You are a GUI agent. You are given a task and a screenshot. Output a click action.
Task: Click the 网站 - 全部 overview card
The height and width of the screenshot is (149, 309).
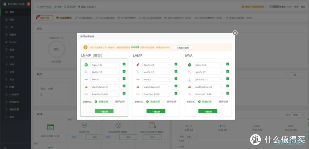tap(53, 92)
